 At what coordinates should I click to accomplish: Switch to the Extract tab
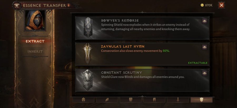(x=35, y=41)
